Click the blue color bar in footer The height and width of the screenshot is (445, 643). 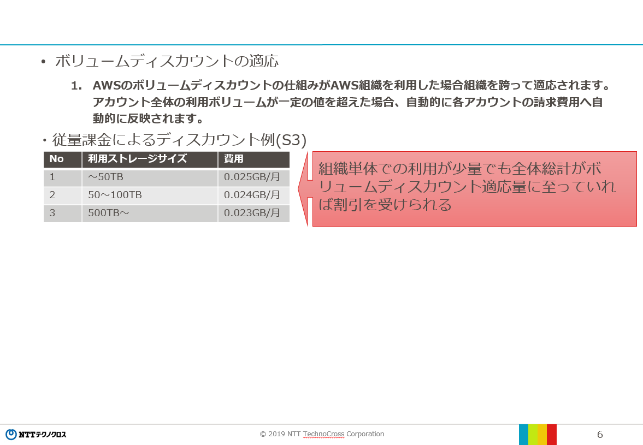click(524, 435)
